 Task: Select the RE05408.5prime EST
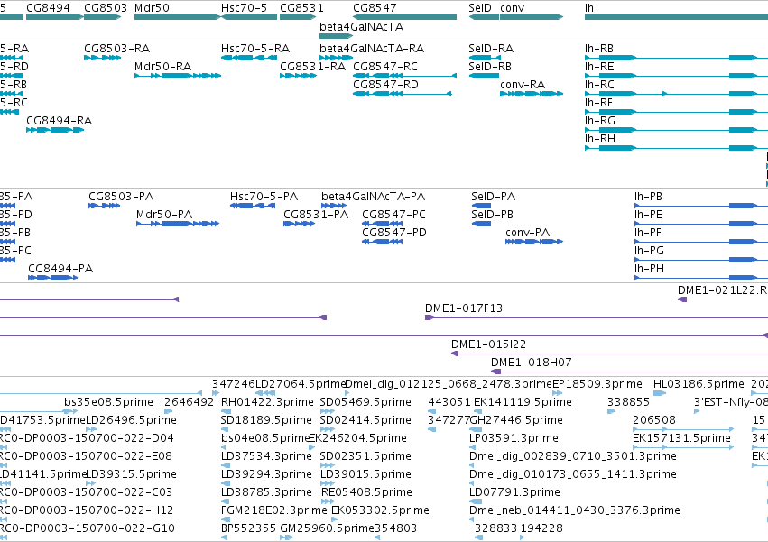click(328, 501)
